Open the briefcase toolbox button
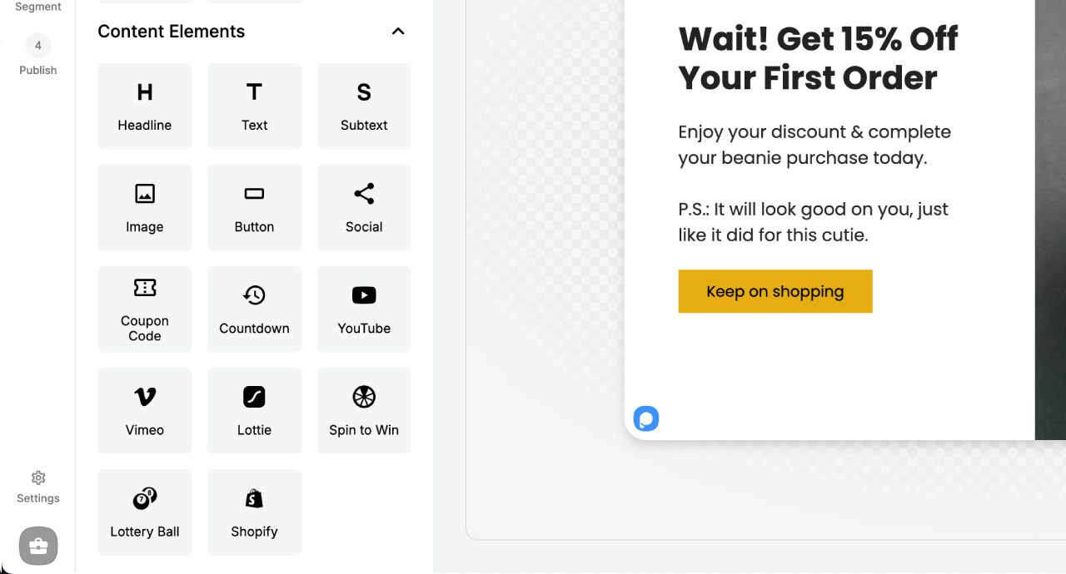The width and height of the screenshot is (1066, 574). click(38, 546)
